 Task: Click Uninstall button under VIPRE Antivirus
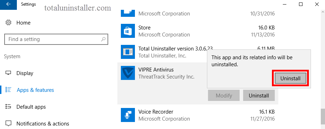point(259,95)
